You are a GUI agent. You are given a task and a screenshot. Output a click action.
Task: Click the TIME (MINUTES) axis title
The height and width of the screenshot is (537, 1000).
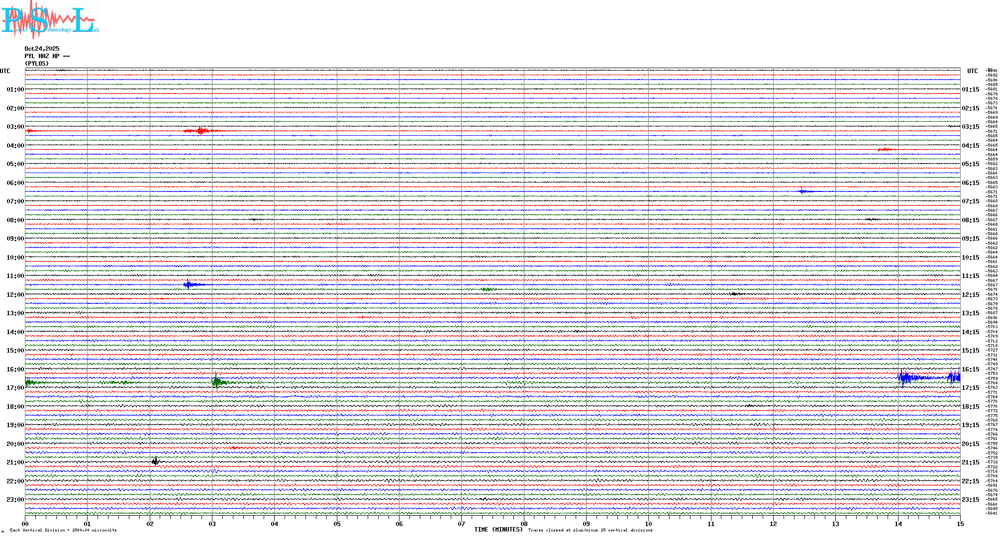click(x=498, y=530)
